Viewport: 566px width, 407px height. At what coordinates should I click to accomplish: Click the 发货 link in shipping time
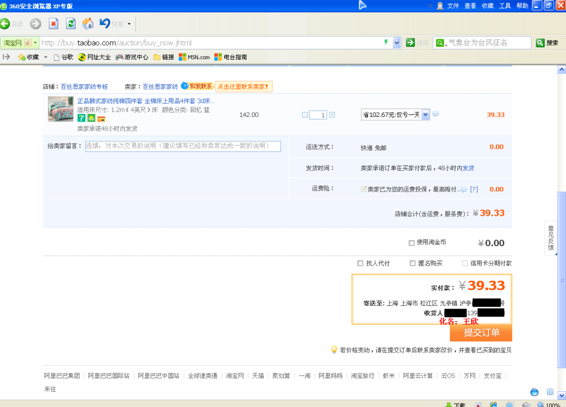(468, 168)
